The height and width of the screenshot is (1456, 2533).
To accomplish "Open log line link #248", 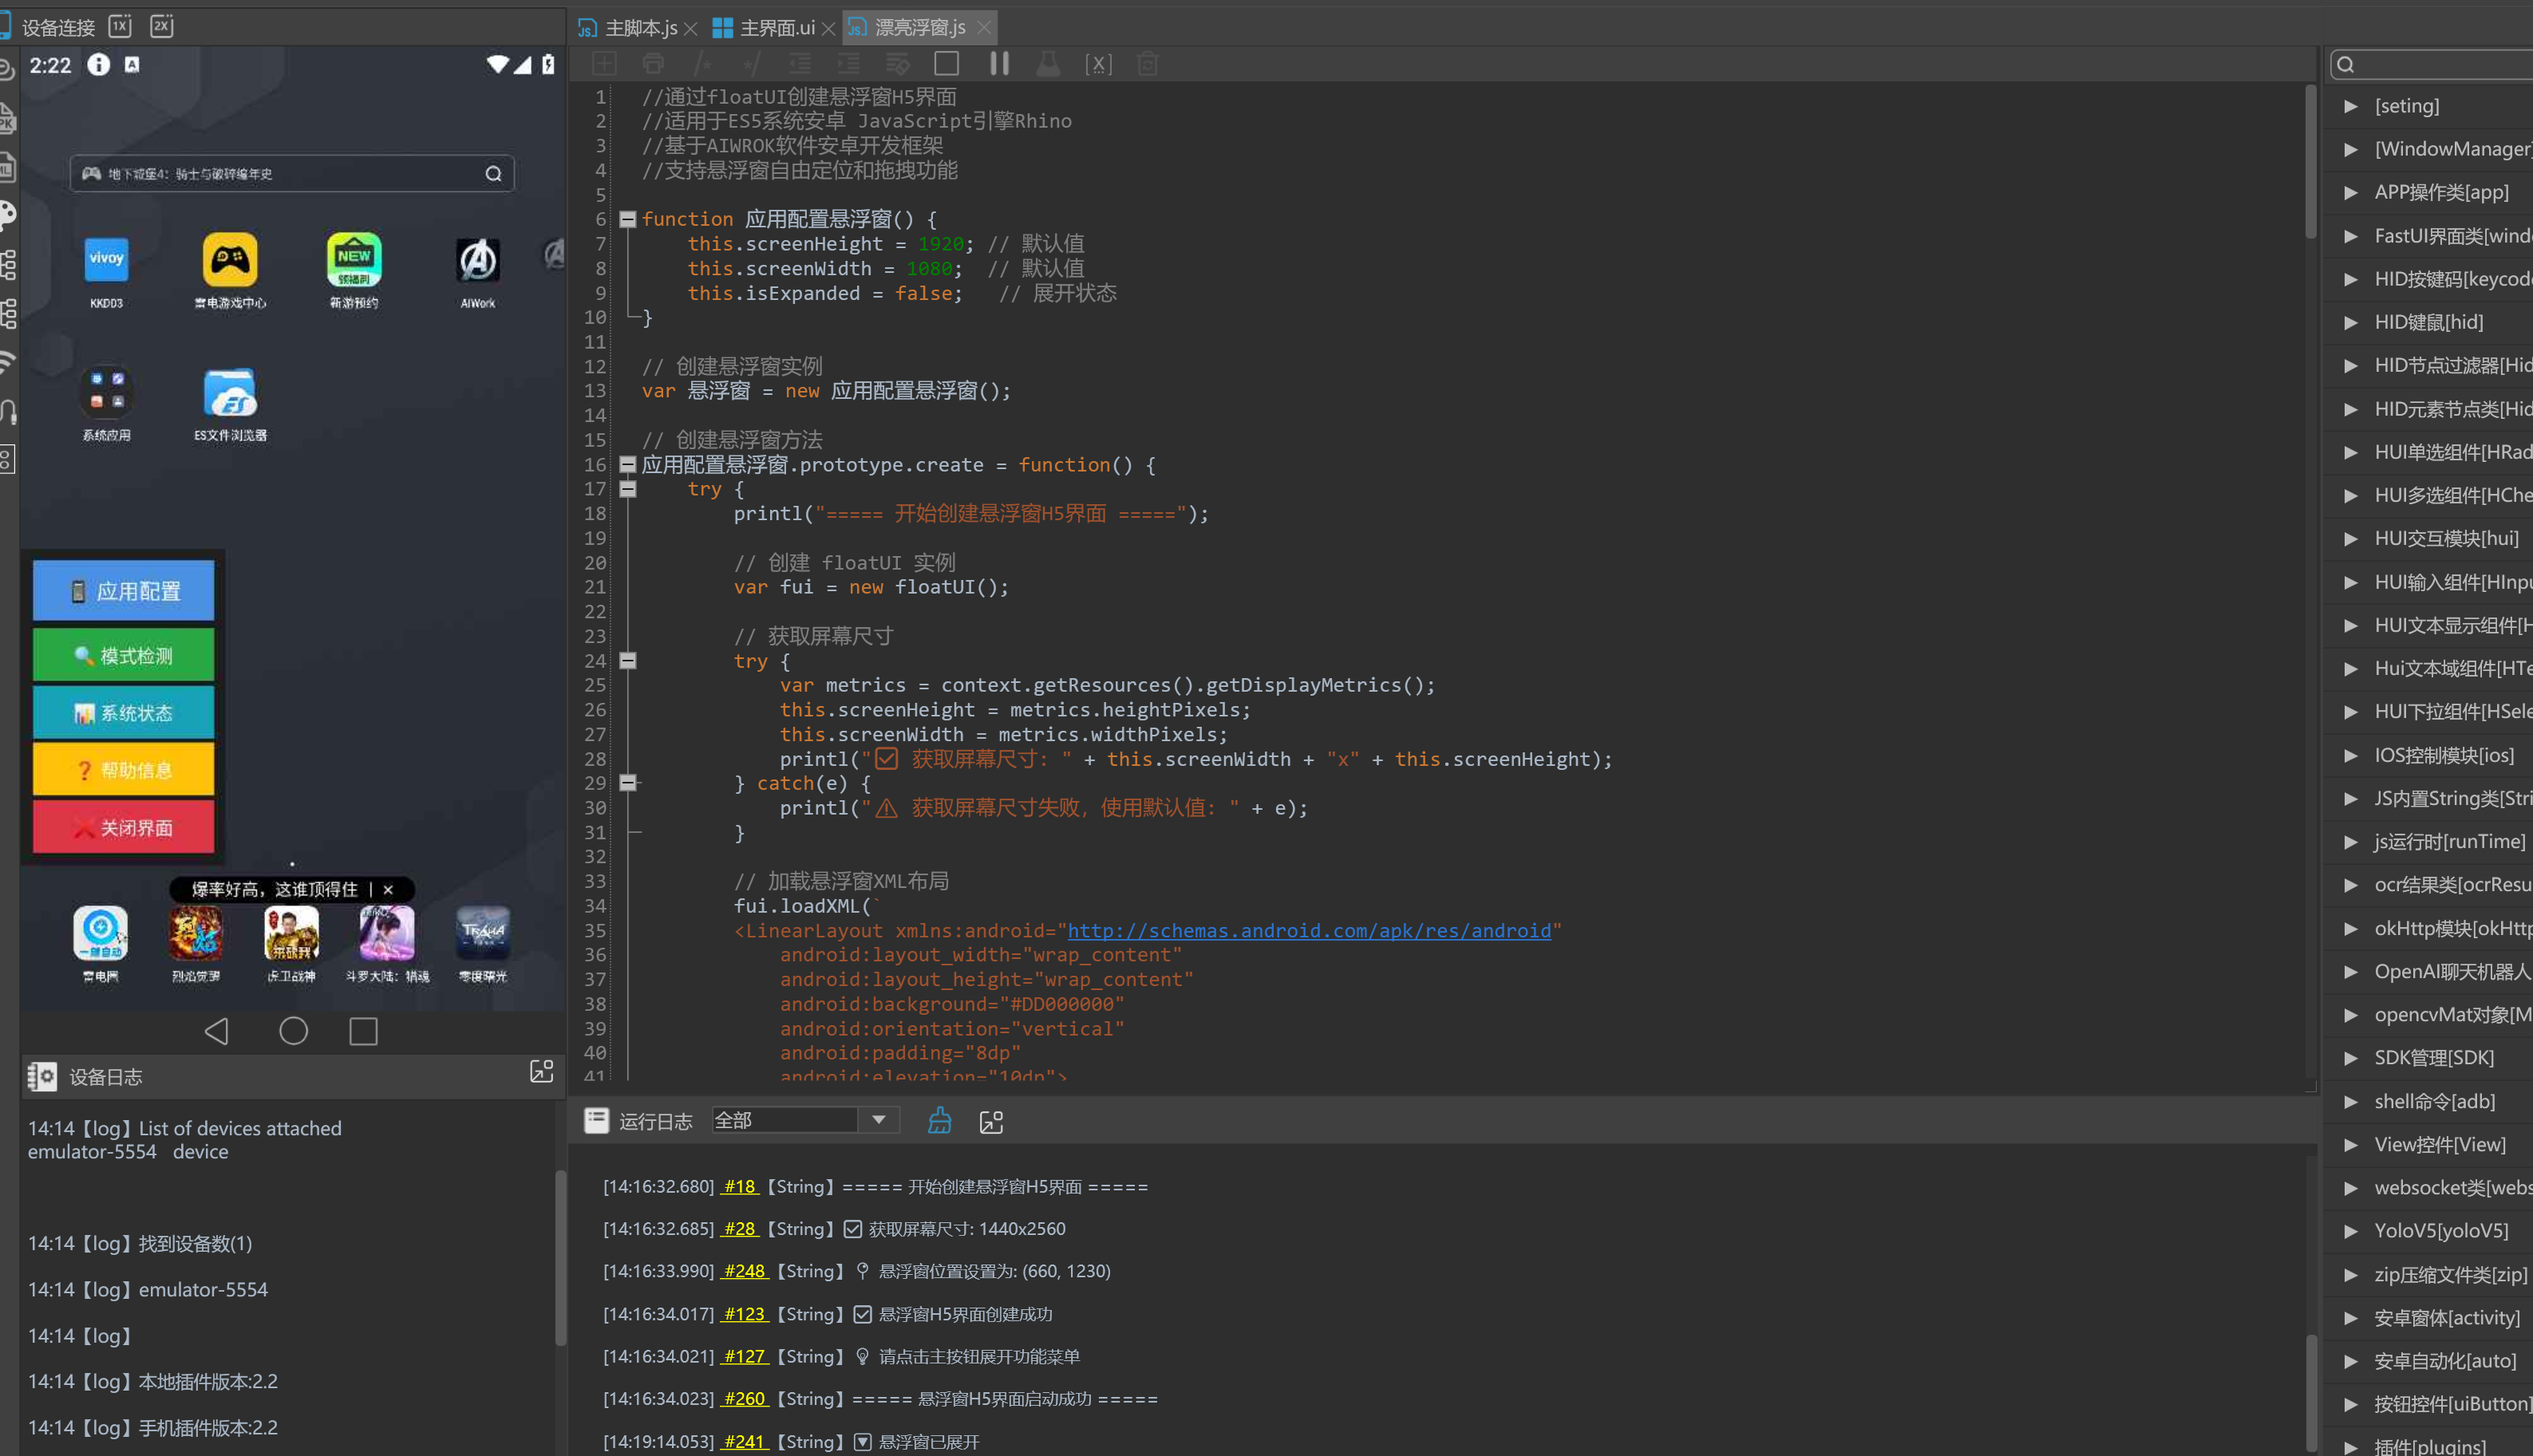I will [744, 1271].
